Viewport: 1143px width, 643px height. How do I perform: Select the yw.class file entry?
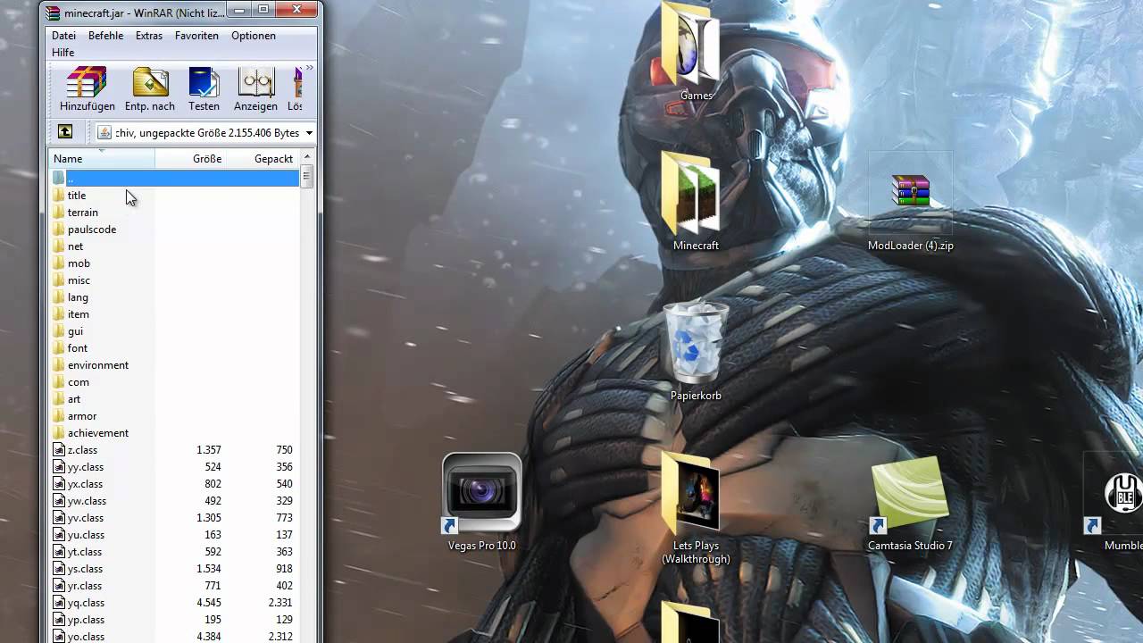tap(79, 501)
